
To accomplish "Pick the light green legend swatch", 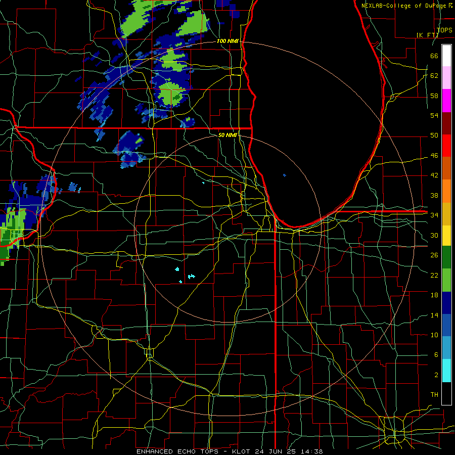I will click(446, 280).
